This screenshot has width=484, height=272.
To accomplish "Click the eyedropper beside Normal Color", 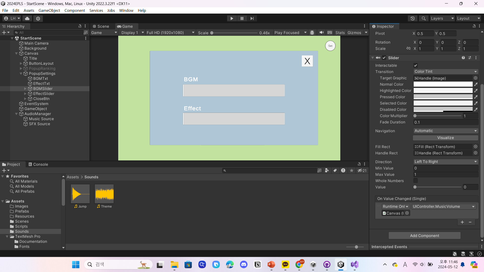I will (476, 84).
